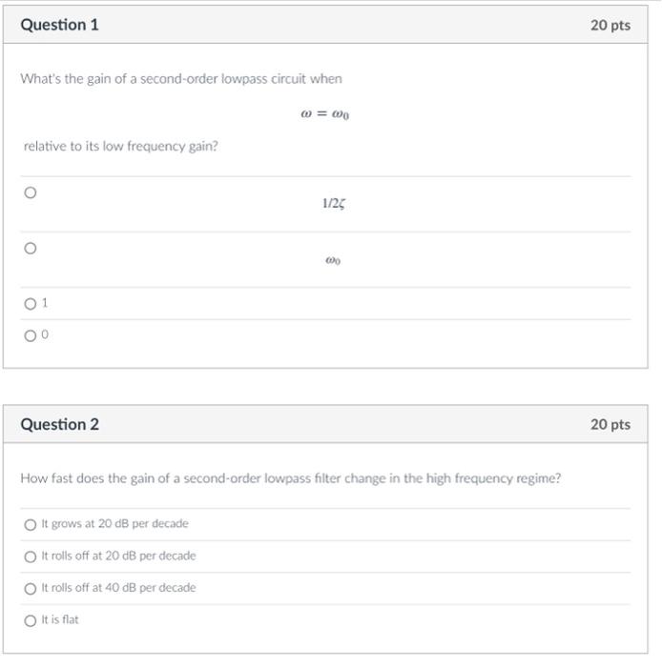662x667 pixels.
Task: Choose 'It rolls off at 20 dB per decade'
Action: (31, 556)
